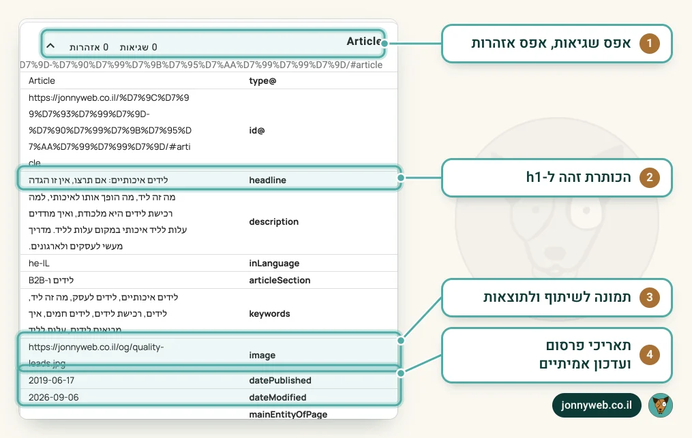Select the keywords value starting 'לידים איכותיים, לידים לעסק'
Image resolution: width=692 pixels, height=438 pixels.
coord(103,313)
